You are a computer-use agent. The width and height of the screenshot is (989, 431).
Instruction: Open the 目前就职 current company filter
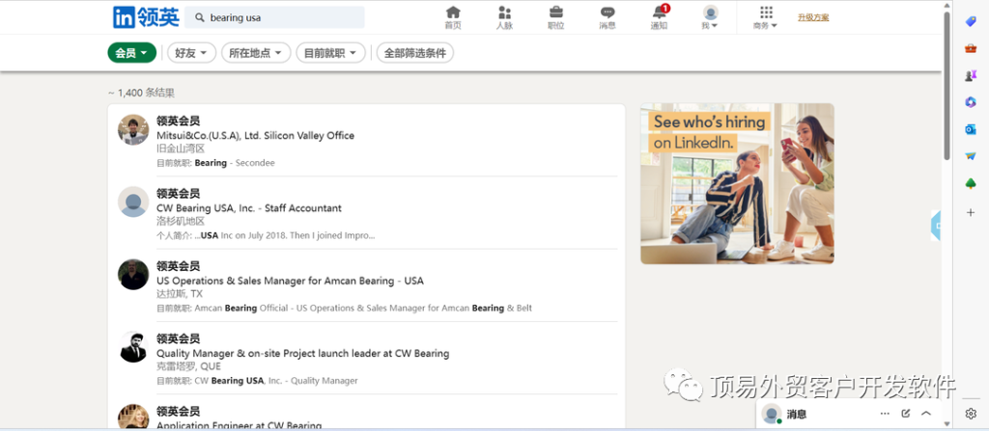pos(330,53)
